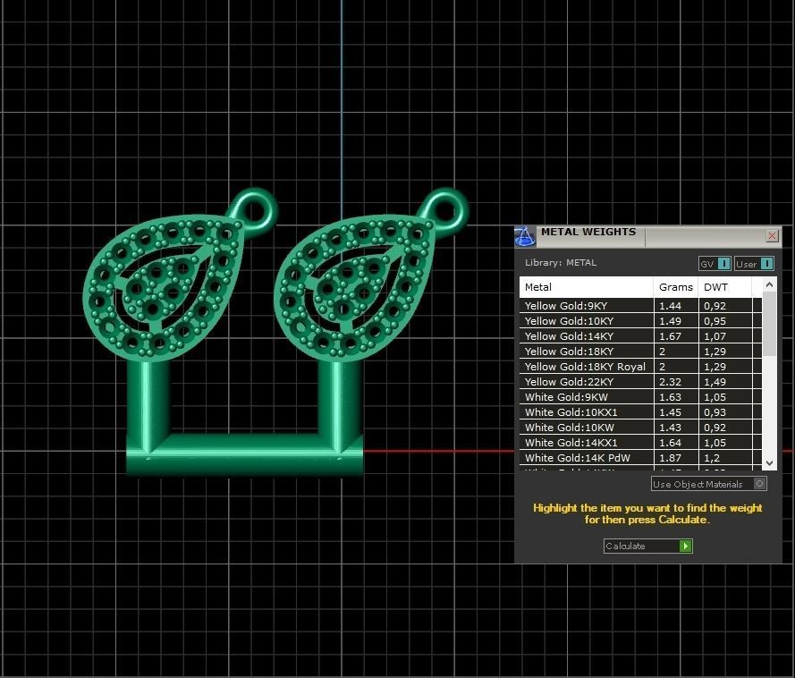Click the 1.87 grams value
Screen dimensions: 795x678
coord(670,458)
